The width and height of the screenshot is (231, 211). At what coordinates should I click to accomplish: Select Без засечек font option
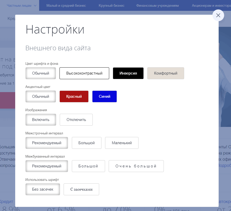click(42, 189)
